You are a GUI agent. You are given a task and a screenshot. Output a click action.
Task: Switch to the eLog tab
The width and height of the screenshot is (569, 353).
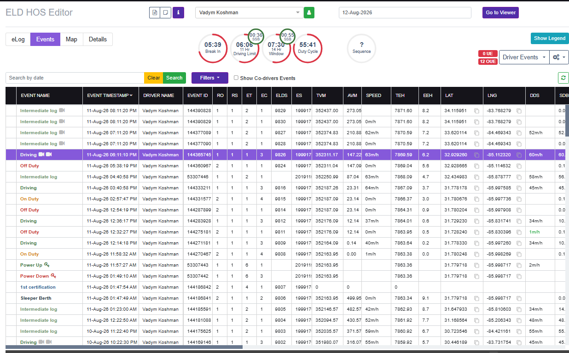pyautogui.click(x=18, y=39)
